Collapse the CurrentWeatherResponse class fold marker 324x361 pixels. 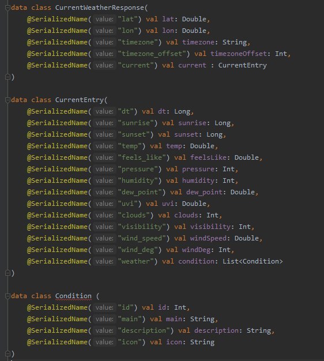click(7, 8)
